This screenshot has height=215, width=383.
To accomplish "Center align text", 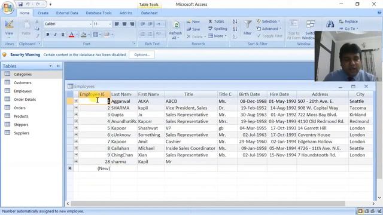I will click(124, 24).
